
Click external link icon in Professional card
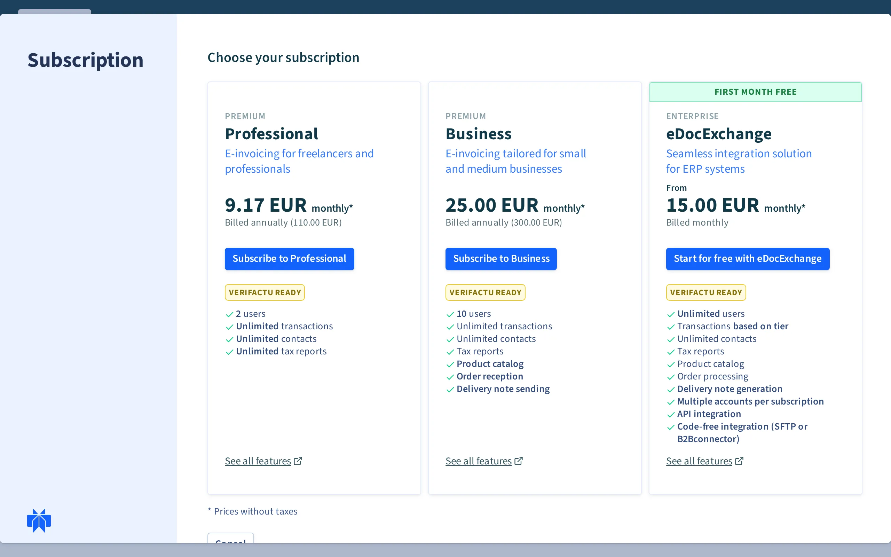tap(298, 461)
